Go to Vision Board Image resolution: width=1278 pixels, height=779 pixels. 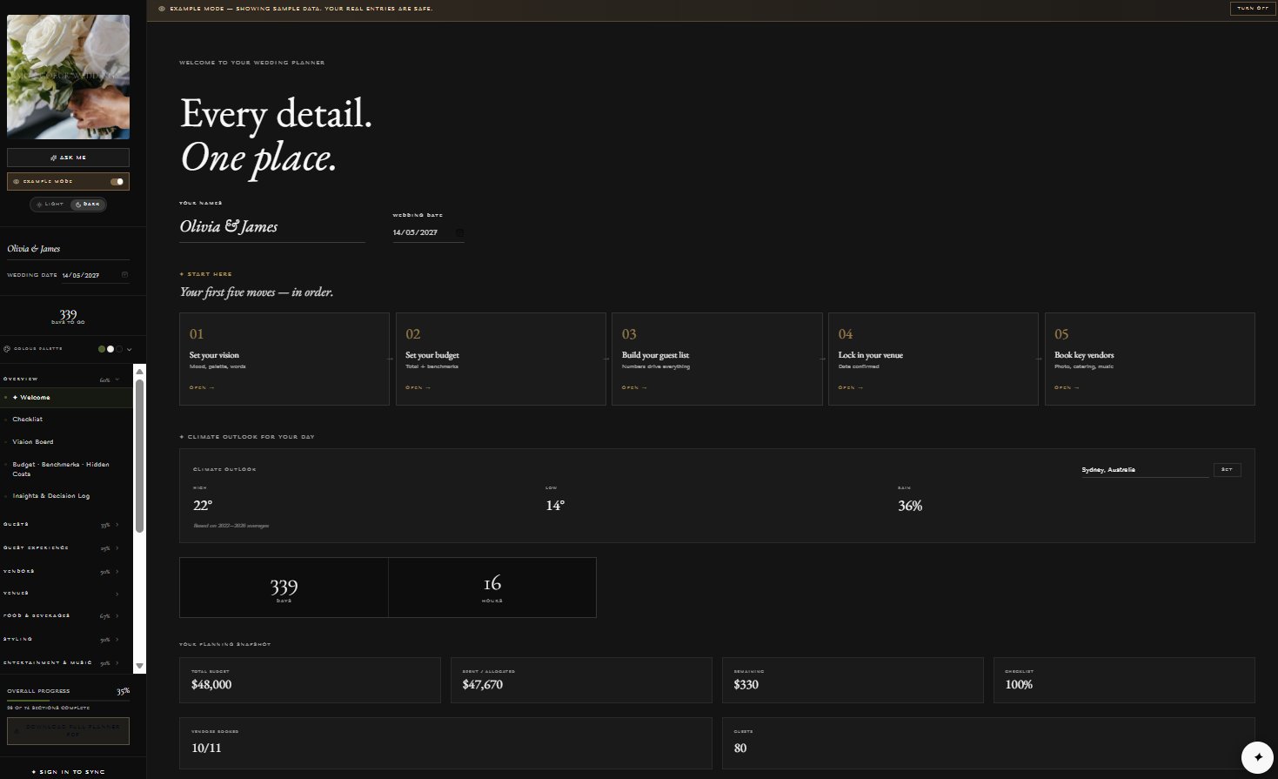click(x=66, y=442)
